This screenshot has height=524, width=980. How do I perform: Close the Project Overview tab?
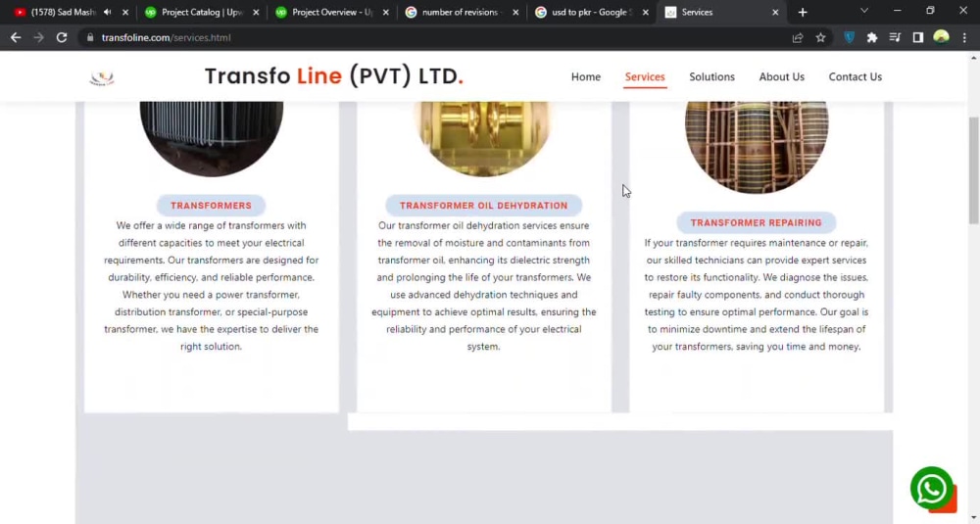[385, 12]
